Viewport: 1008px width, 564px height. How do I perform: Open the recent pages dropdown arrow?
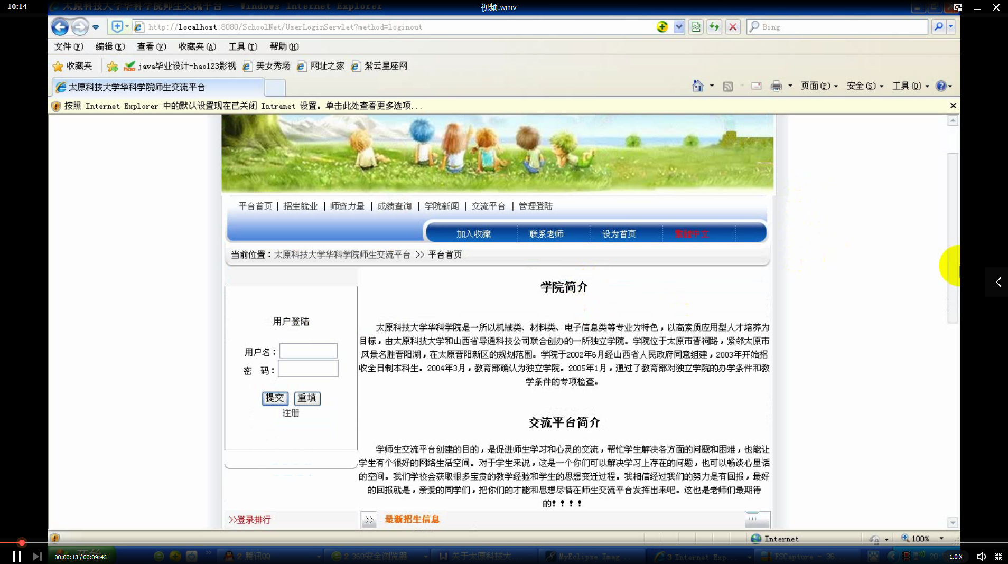click(x=96, y=27)
